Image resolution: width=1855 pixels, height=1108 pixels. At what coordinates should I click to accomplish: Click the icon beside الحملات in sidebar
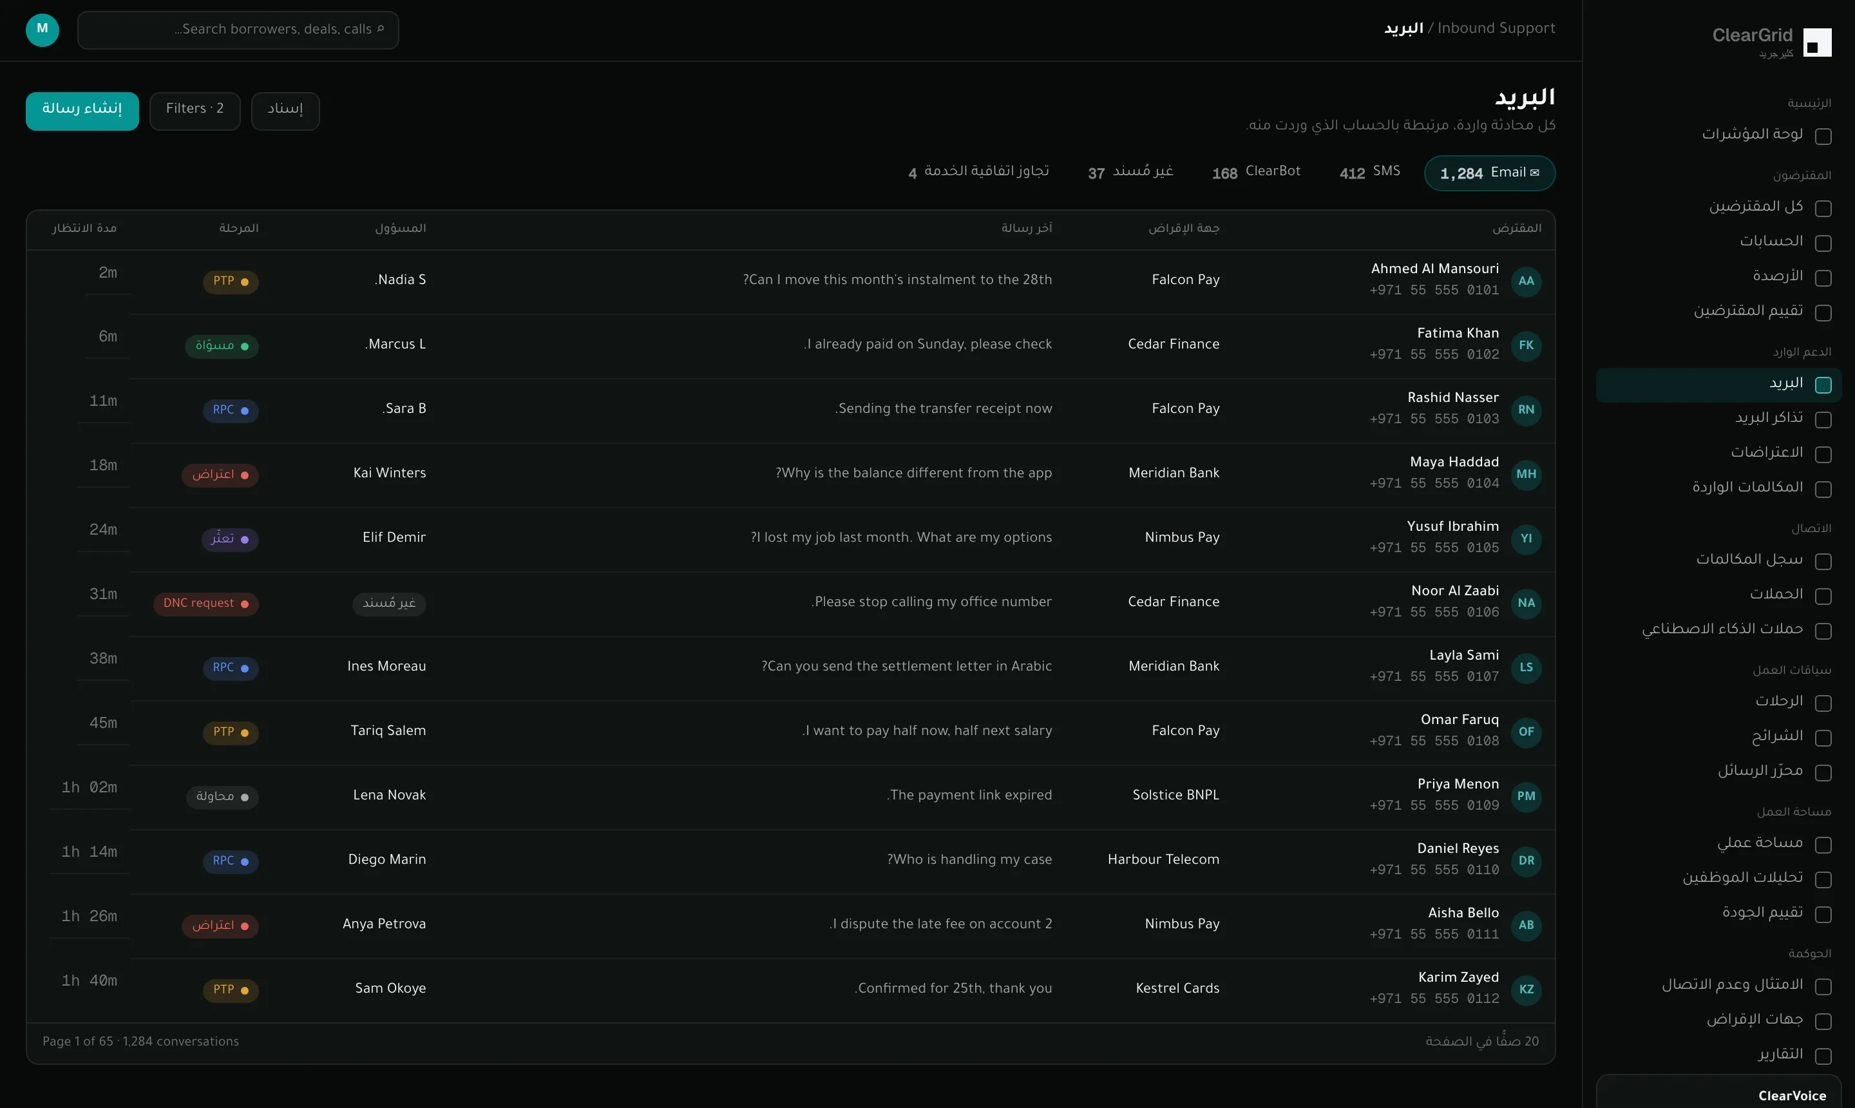1823,597
